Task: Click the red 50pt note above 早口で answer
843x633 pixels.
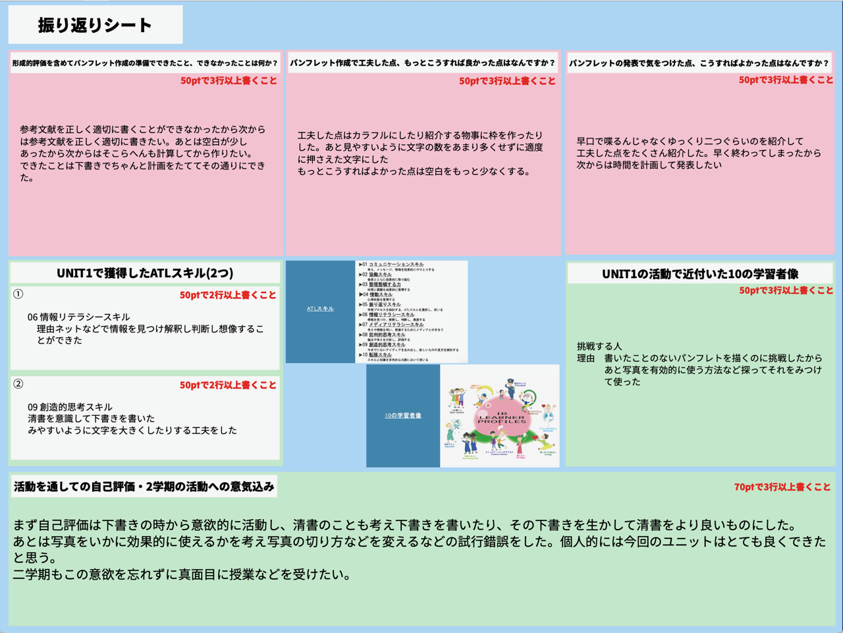Action: pos(786,80)
